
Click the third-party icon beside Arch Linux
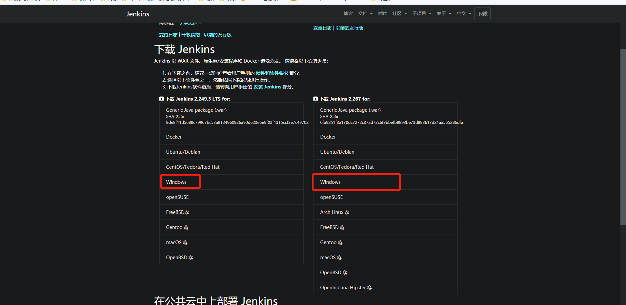click(347, 212)
